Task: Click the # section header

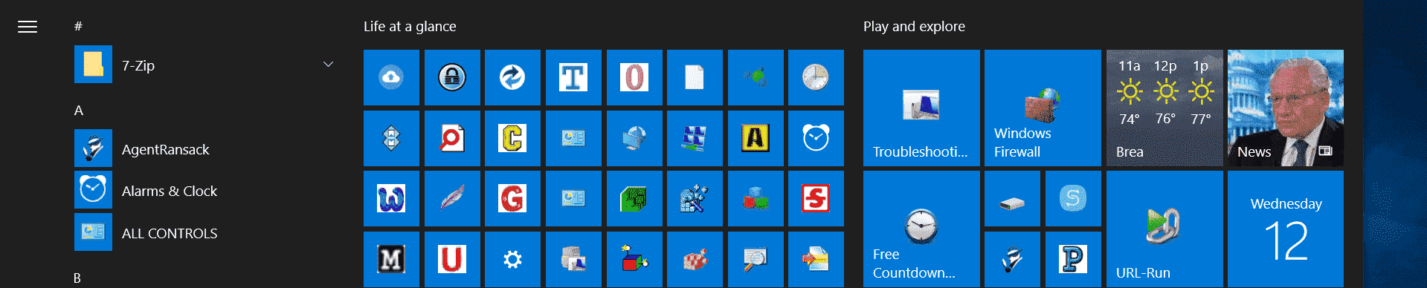Action: 78,27
